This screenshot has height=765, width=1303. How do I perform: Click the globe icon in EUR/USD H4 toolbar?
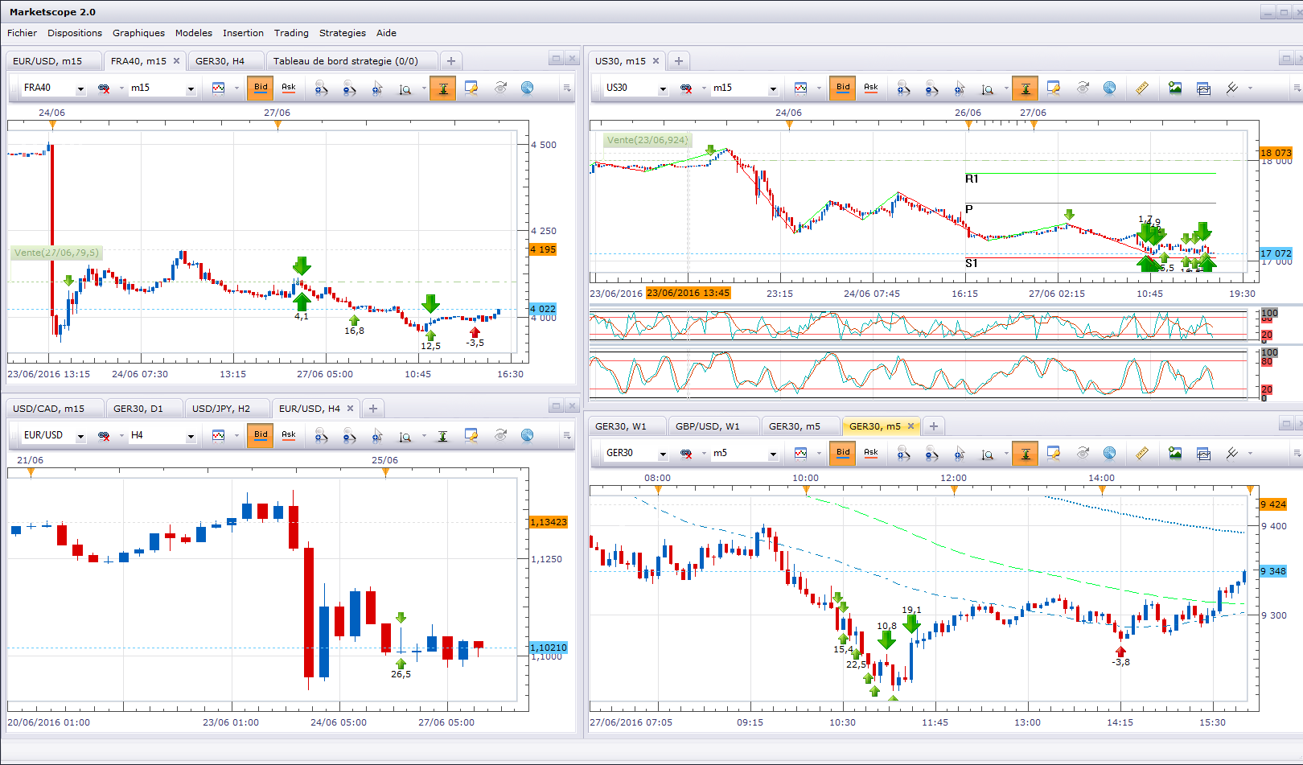(527, 436)
